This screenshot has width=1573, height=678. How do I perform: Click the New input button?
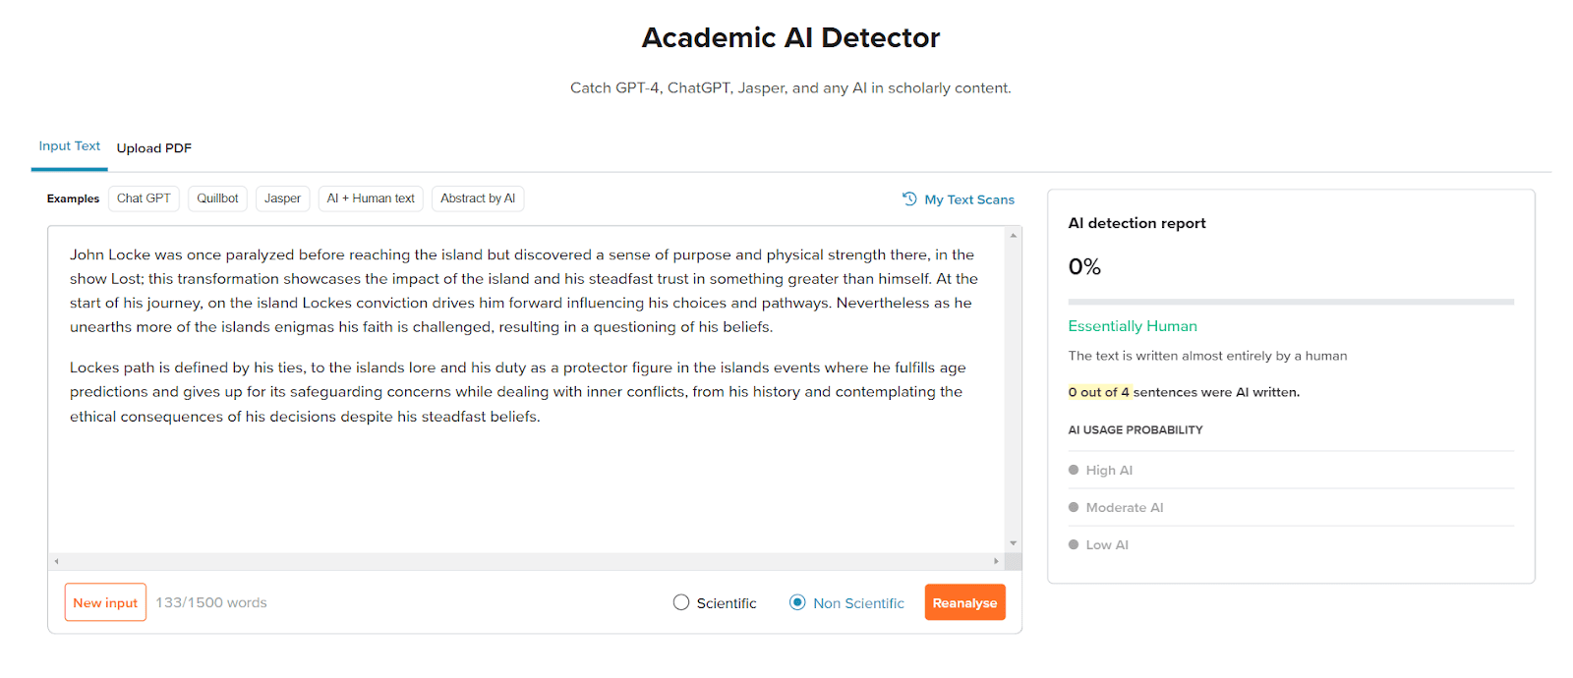click(105, 602)
